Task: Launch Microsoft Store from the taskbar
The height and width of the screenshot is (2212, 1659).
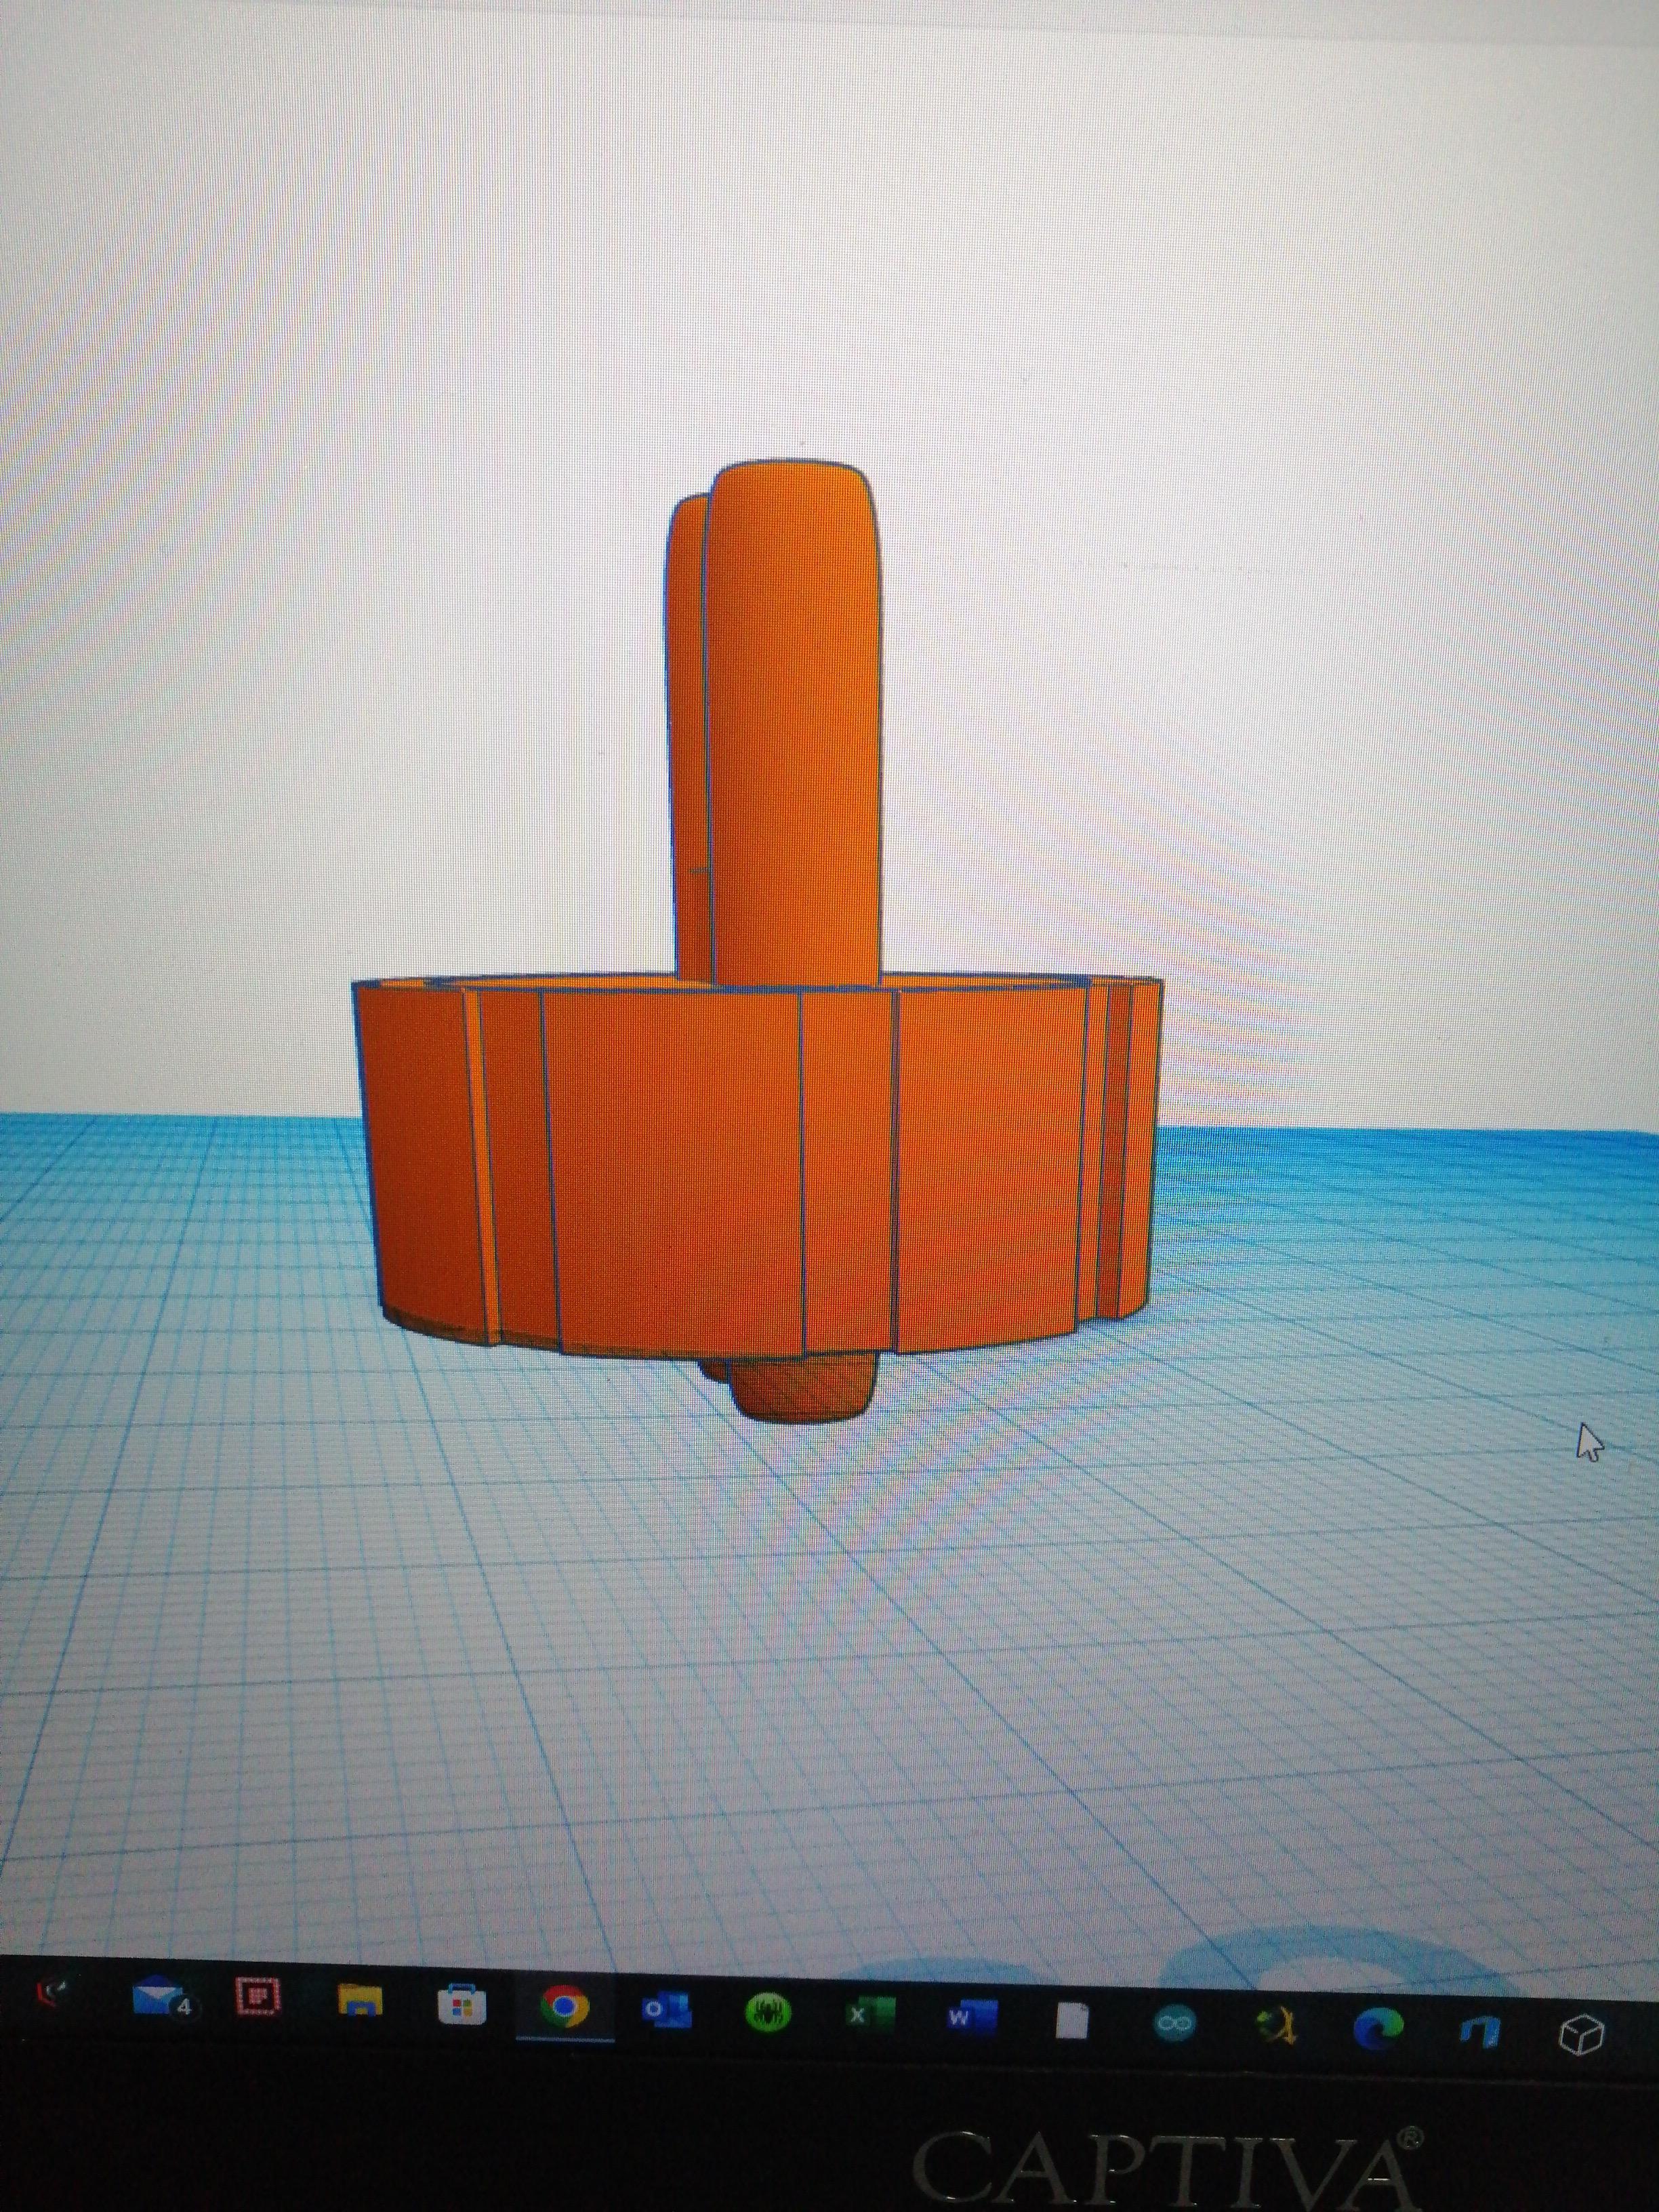Action: [462, 2004]
